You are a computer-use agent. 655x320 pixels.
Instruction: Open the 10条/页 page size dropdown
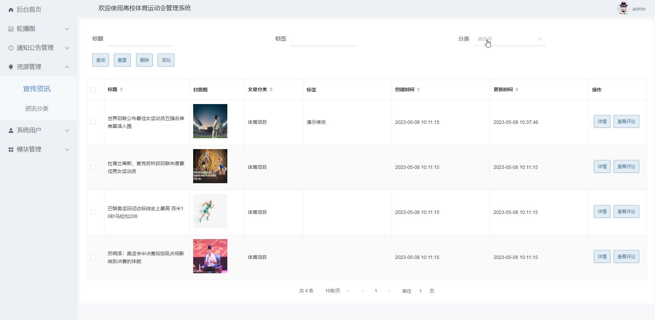337,291
